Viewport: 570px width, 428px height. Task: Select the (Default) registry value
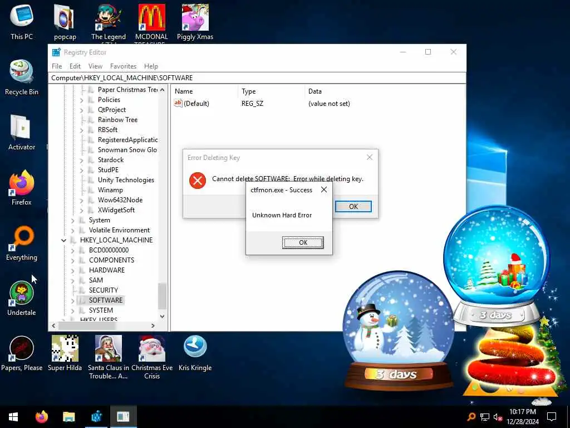(x=196, y=104)
